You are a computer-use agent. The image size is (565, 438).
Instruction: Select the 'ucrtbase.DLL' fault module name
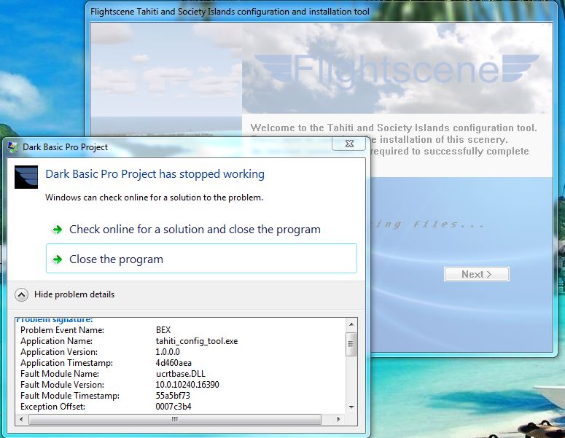[181, 374]
